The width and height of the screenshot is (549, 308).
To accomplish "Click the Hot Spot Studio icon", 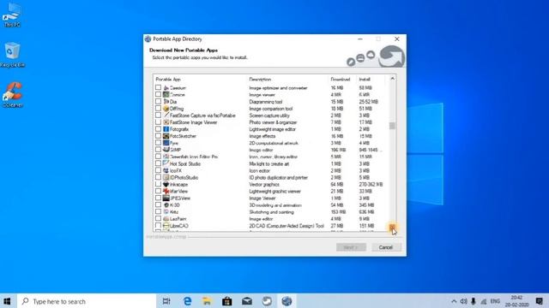I will [x=166, y=163].
